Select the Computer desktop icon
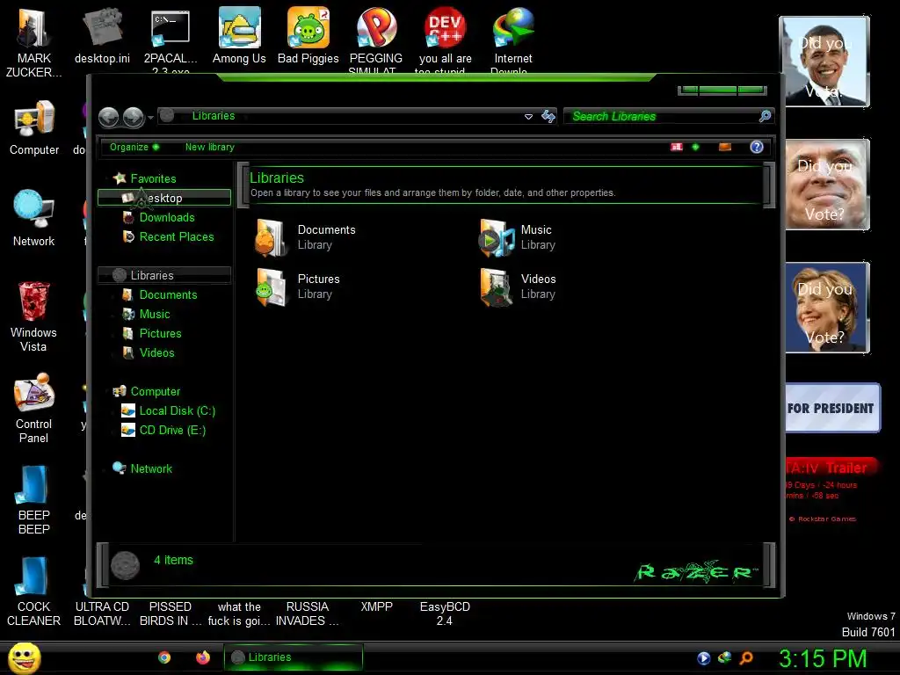Screen dimensions: 900x675 click(34, 127)
